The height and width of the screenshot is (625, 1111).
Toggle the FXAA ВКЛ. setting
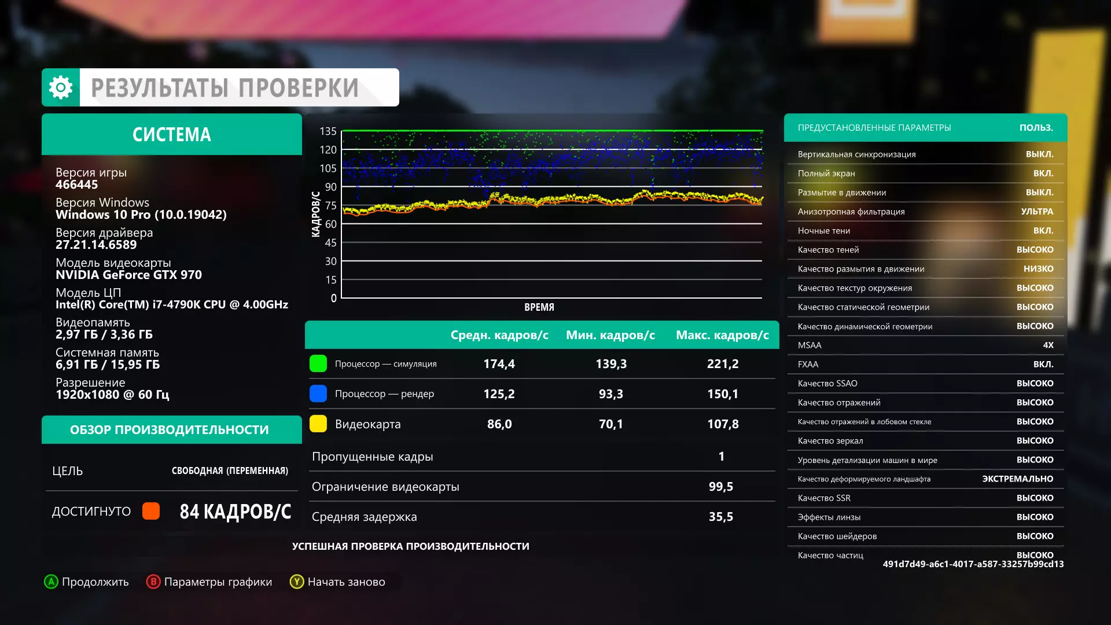pyautogui.click(x=925, y=365)
